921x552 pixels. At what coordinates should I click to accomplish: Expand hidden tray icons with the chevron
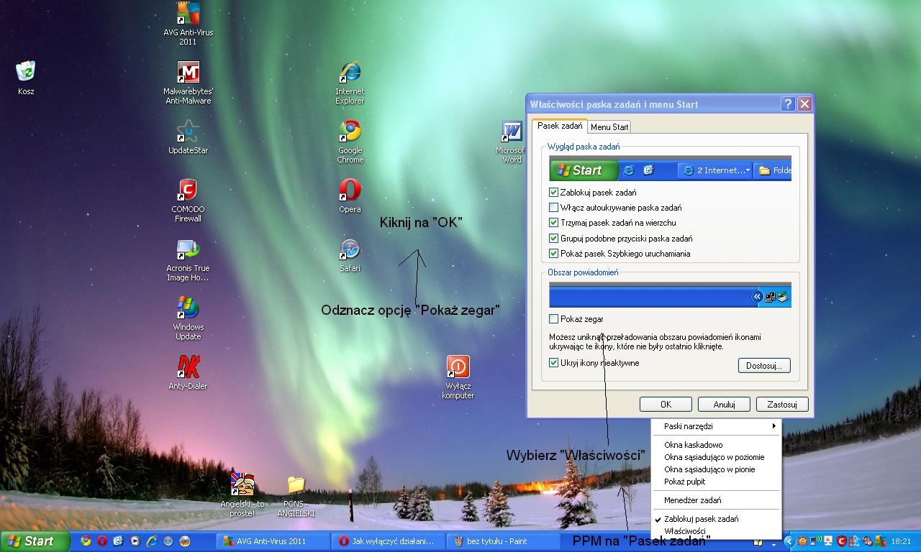pyautogui.click(x=789, y=541)
